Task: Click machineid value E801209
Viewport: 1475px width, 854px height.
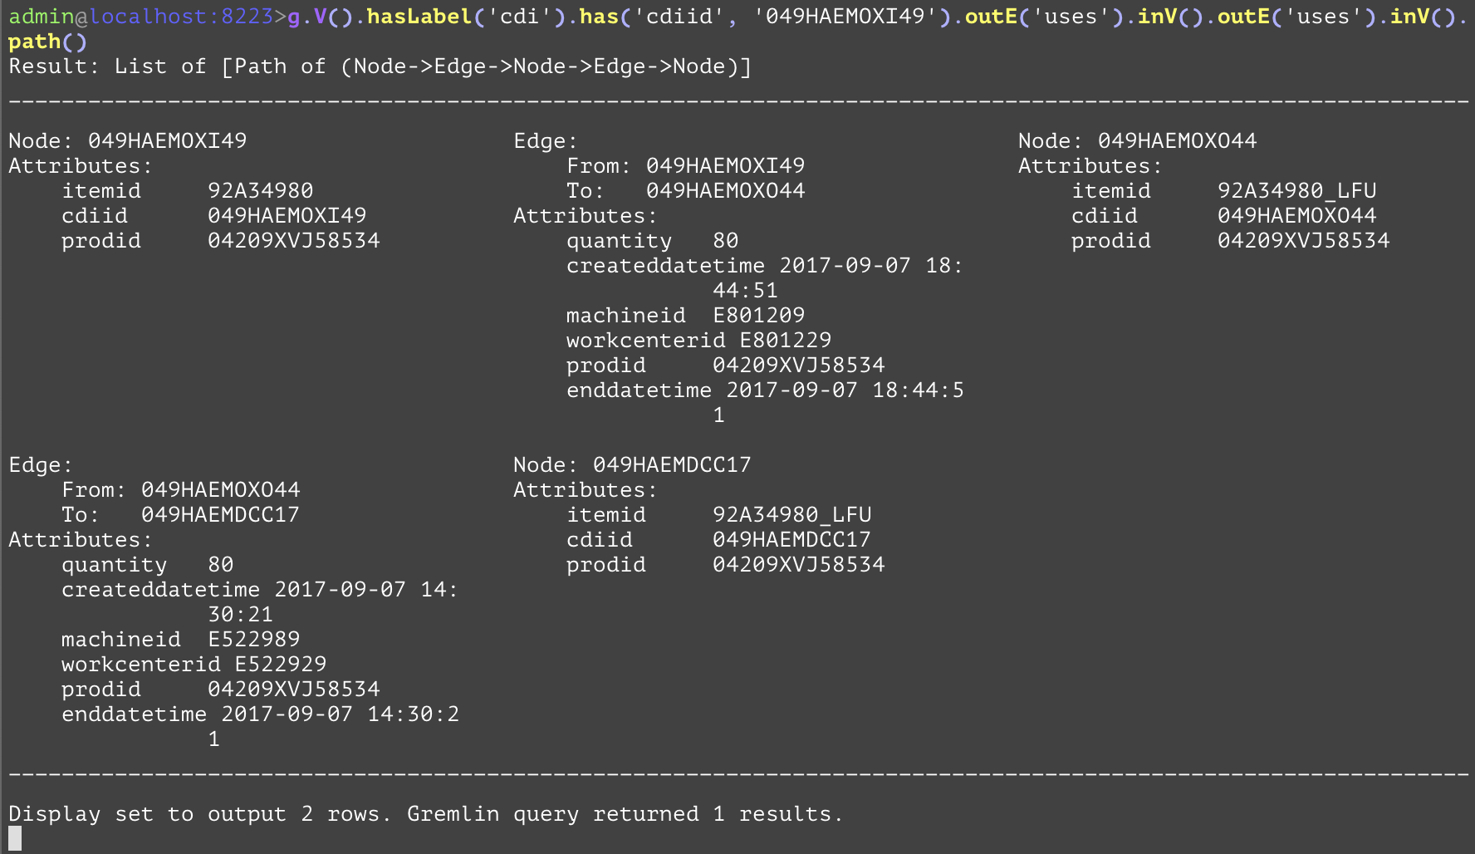Action: coord(758,316)
